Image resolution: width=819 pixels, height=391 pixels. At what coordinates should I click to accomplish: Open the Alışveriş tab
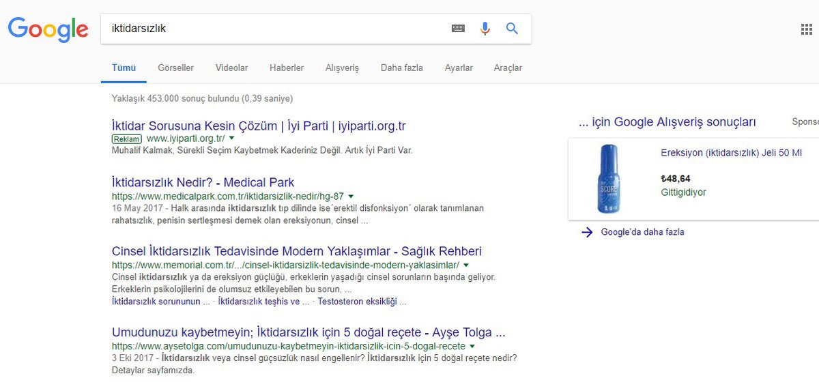342,68
